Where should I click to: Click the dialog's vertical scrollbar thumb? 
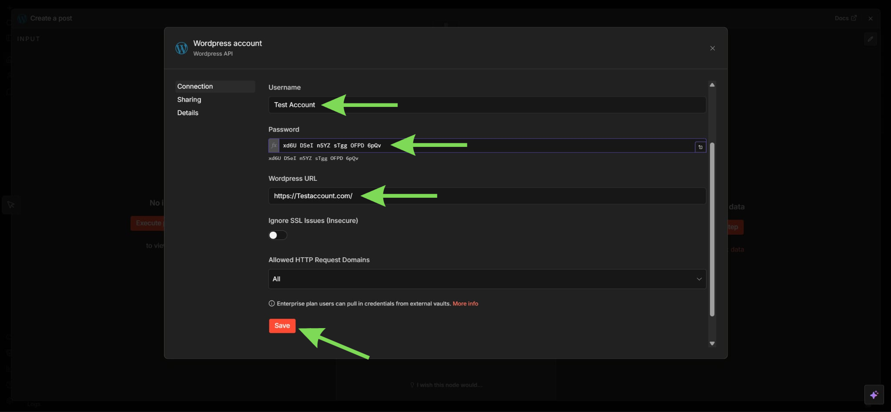pyautogui.click(x=712, y=229)
